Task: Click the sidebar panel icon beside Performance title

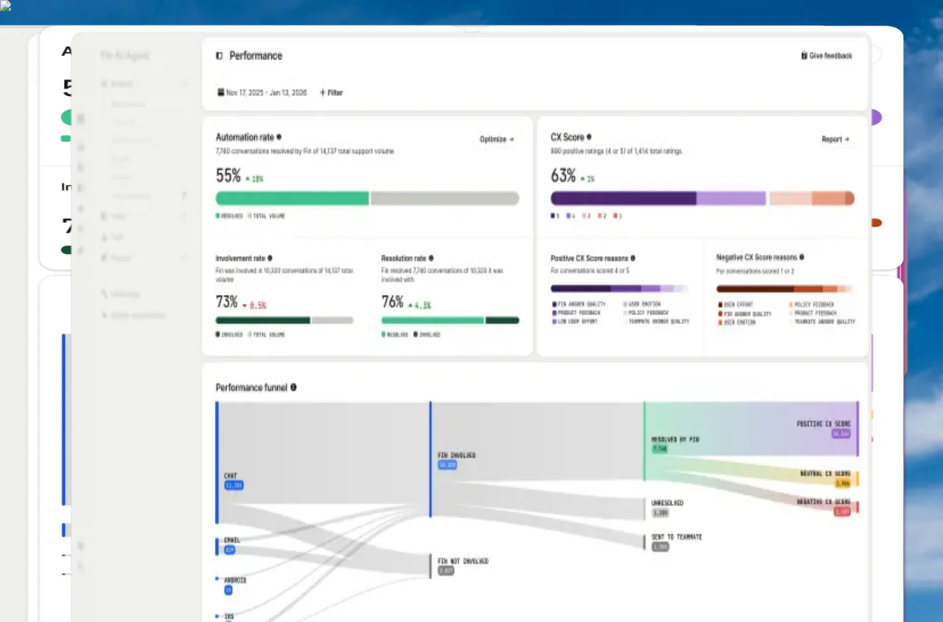Action: pyautogui.click(x=219, y=56)
